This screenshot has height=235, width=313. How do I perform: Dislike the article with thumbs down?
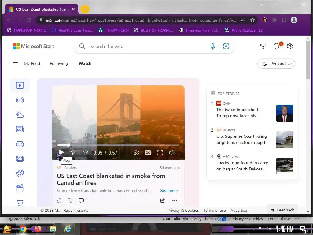(x=70, y=200)
